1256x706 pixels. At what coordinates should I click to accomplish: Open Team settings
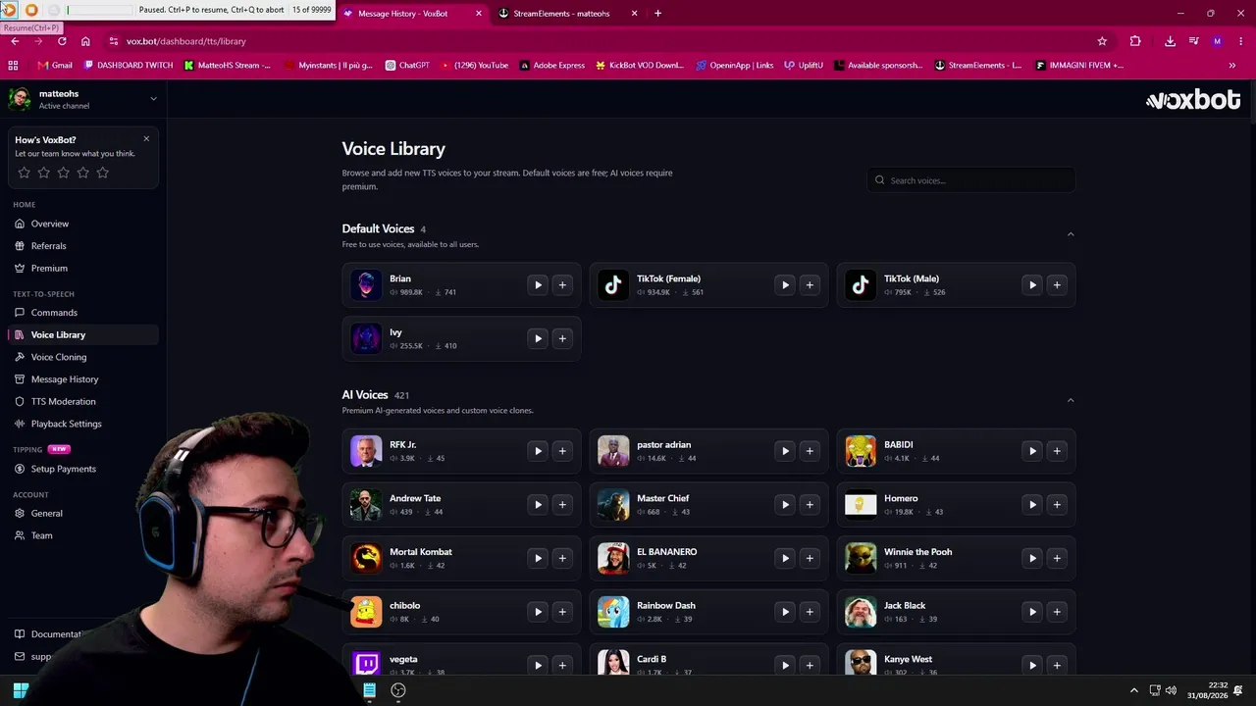(83, 535)
